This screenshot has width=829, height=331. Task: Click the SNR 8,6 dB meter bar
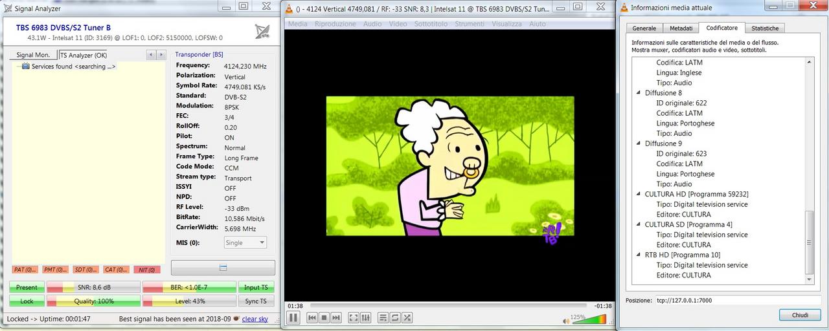pyautogui.click(x=93, y=287)
